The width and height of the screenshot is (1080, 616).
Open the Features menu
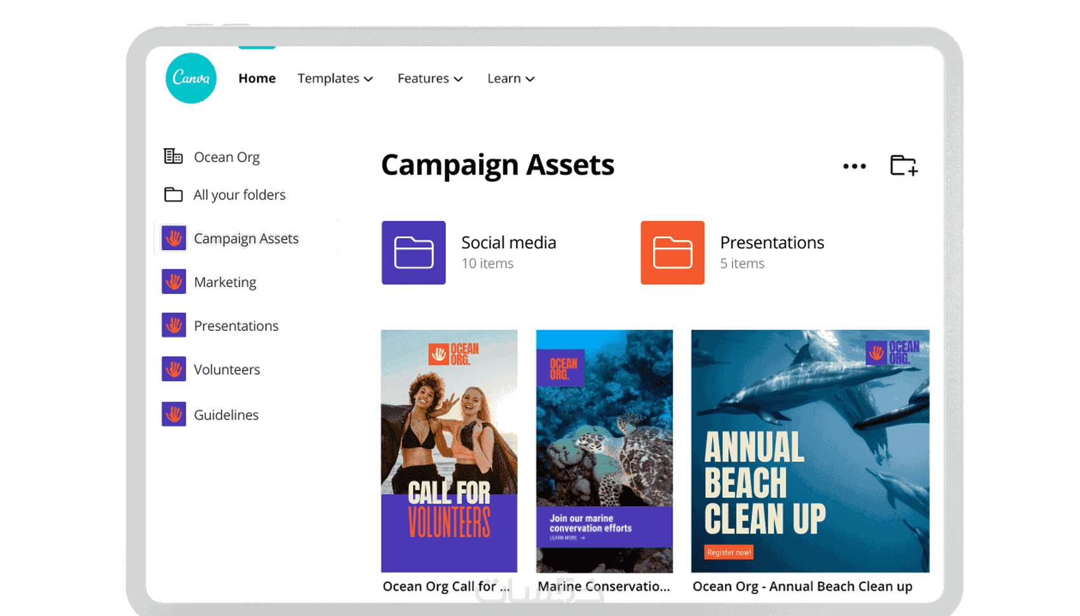430,78
